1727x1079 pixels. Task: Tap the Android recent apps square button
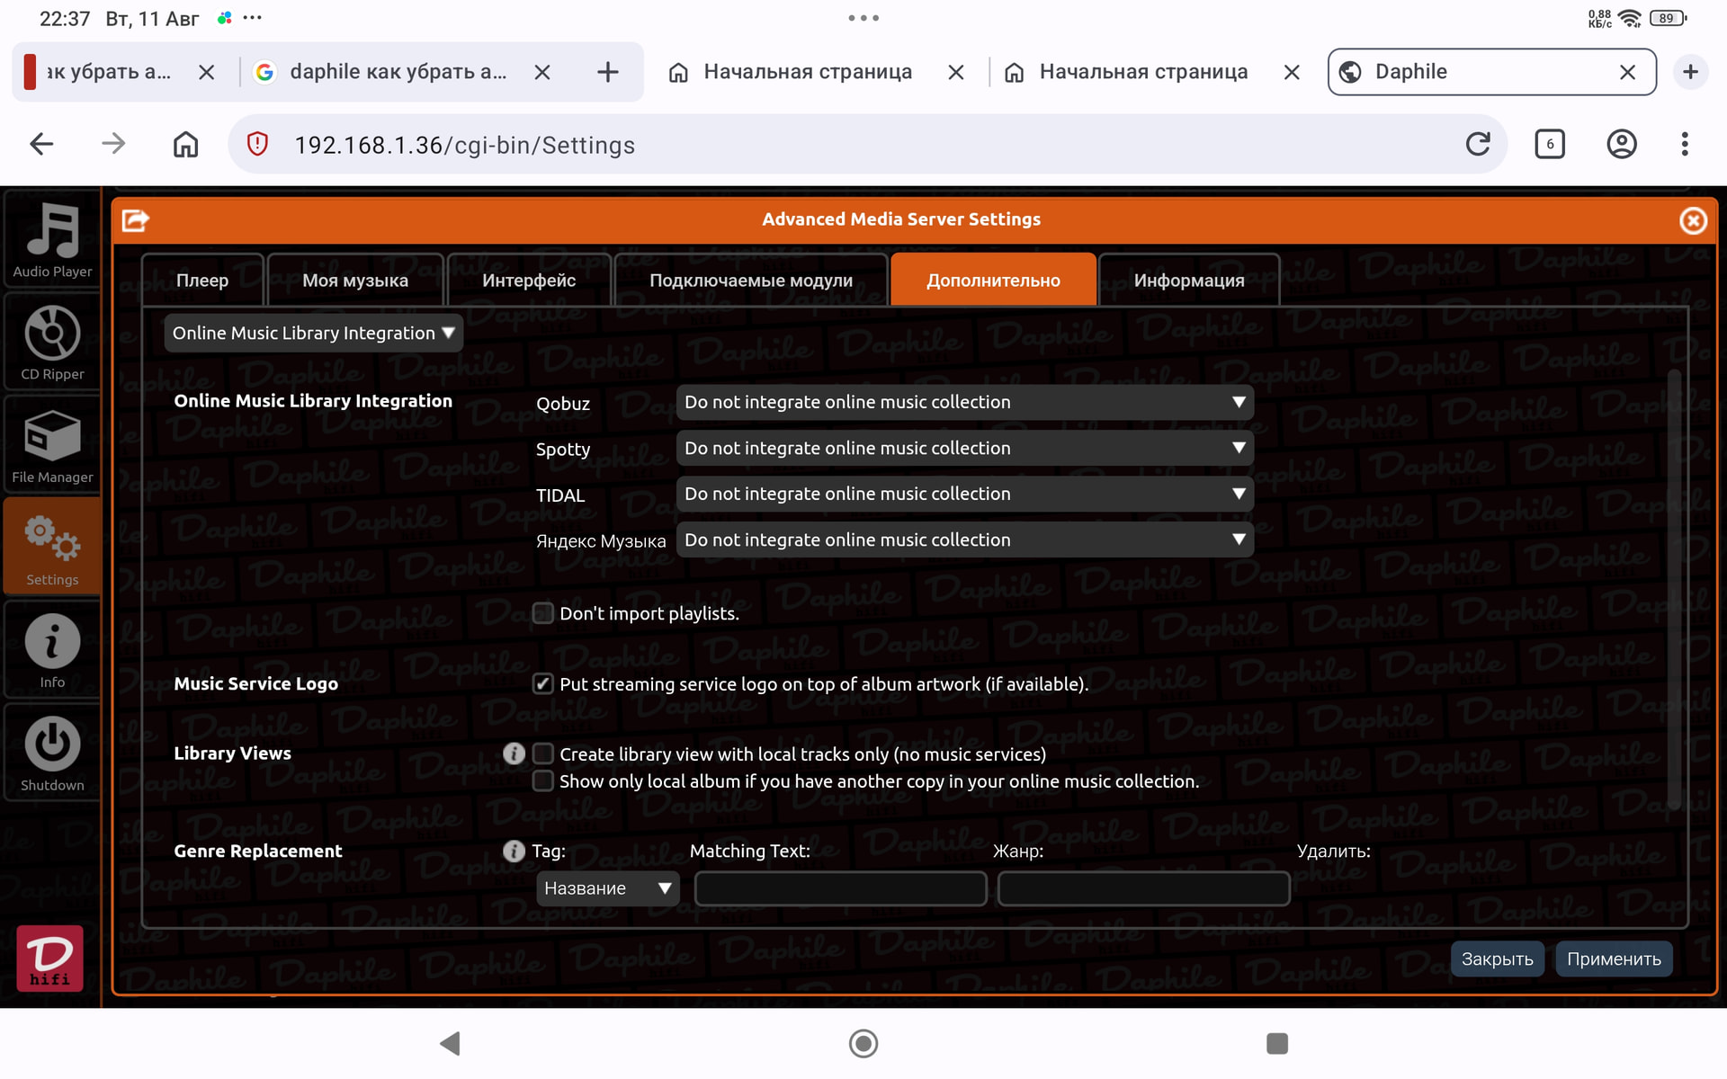coord(1277,1043)
